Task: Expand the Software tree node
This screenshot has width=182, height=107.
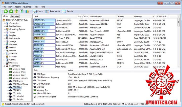Action: [4, 54]
